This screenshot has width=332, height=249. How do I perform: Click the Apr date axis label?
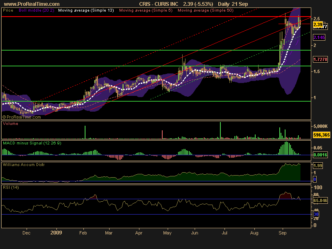click(x=139, y=233)
